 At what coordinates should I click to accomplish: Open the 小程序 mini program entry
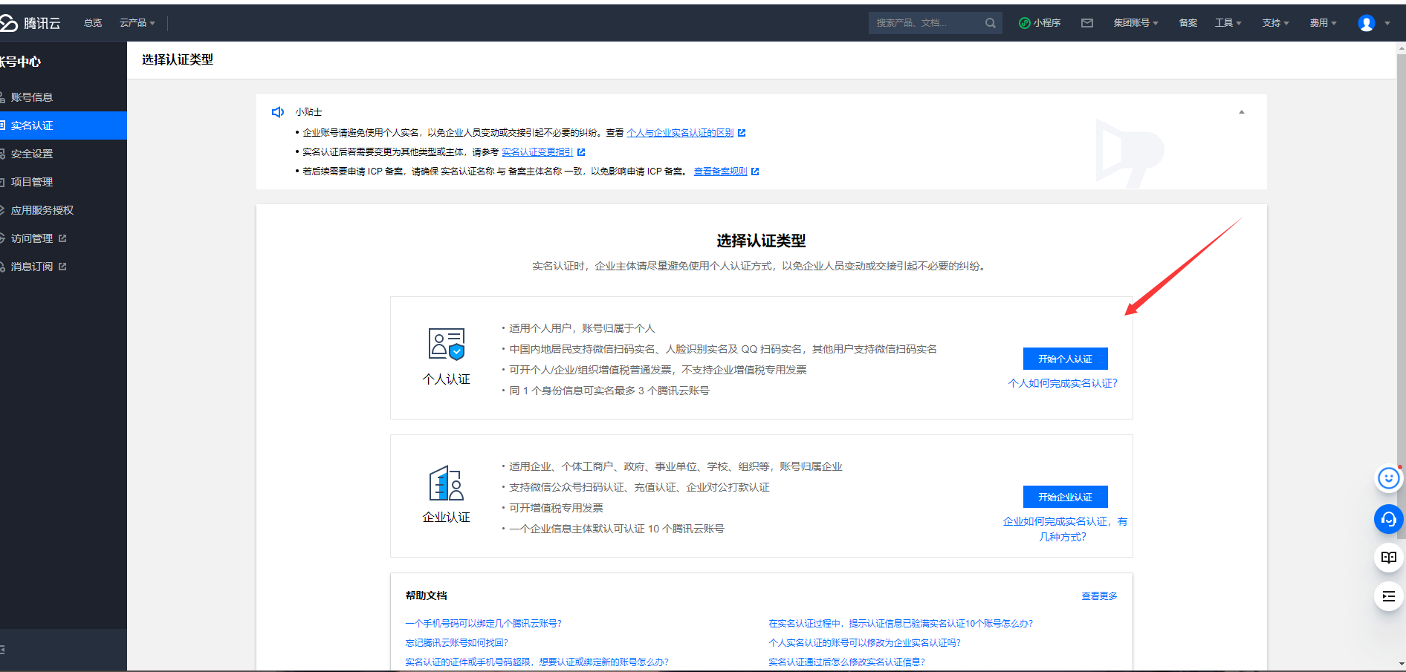click(1040, 23)
